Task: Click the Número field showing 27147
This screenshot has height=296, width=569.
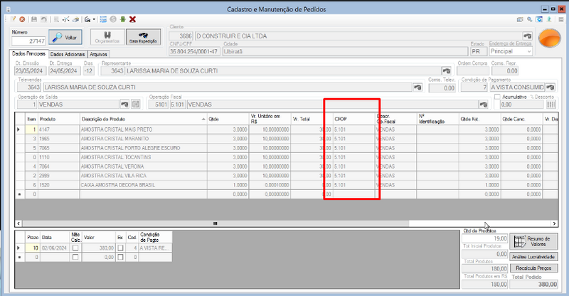Action: tap(28, 41)
